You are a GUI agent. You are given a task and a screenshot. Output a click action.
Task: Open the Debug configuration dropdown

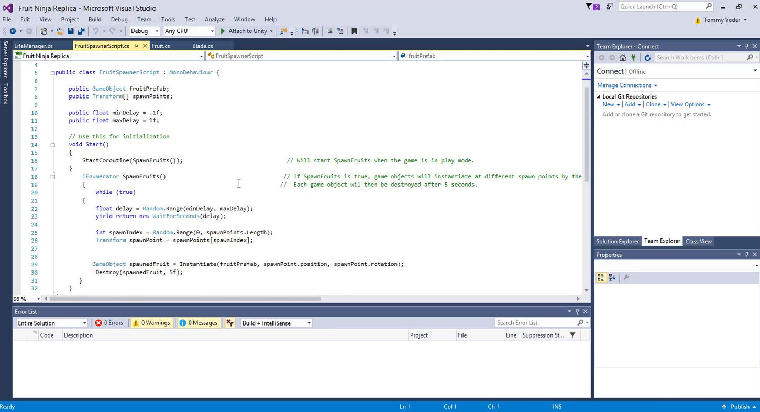[145, 31]
